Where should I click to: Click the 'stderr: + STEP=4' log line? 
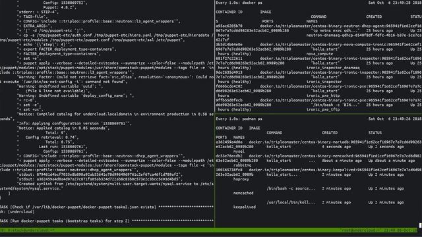[38, 12]
